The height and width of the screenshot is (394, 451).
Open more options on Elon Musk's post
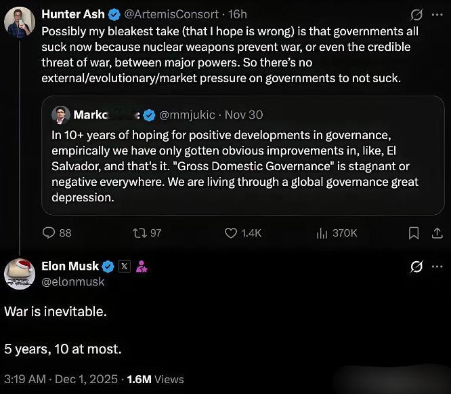pos(437,267)
